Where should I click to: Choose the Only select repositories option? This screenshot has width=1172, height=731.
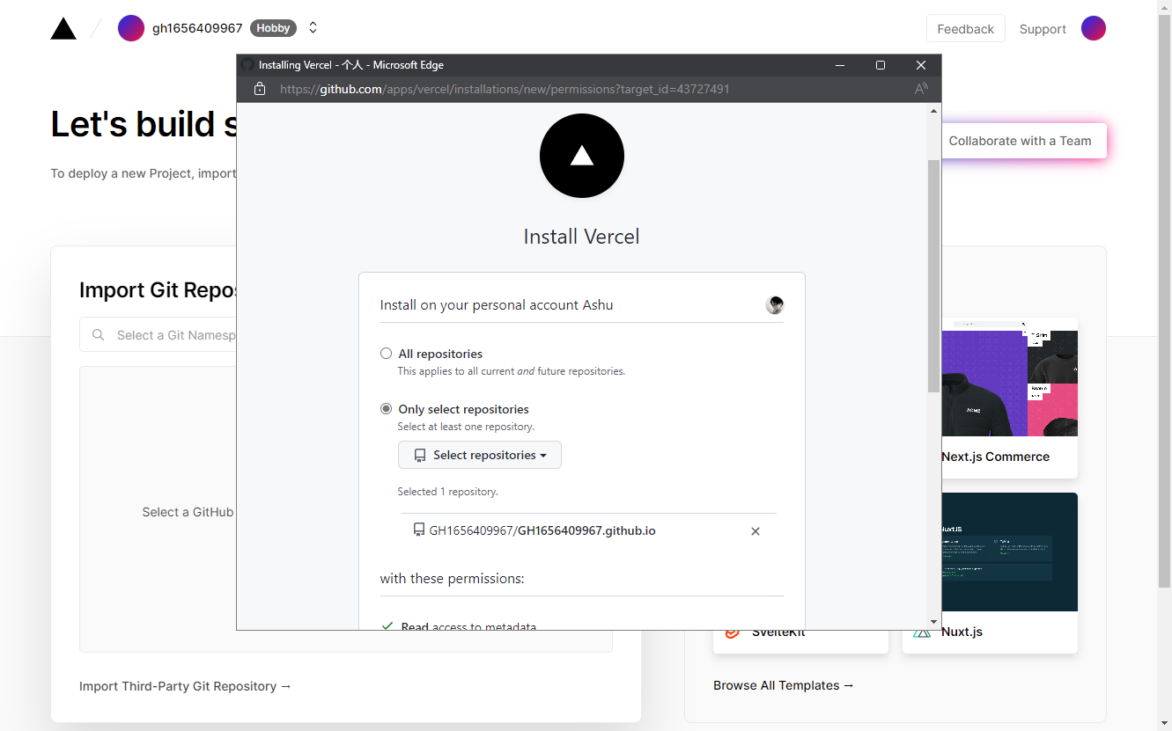coord(386,409)
